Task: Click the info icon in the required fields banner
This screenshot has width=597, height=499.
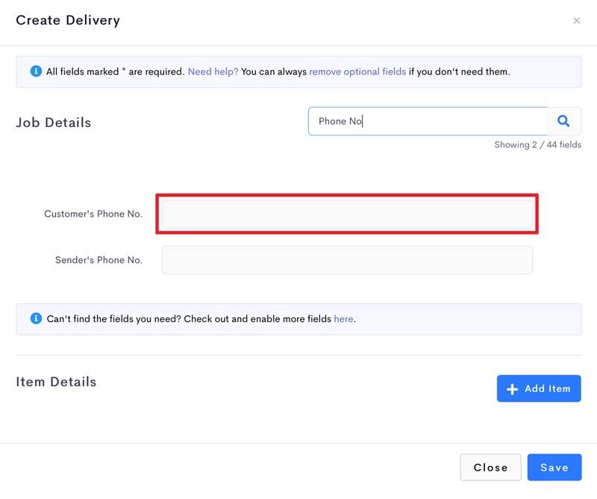Action: coord(36,71)
